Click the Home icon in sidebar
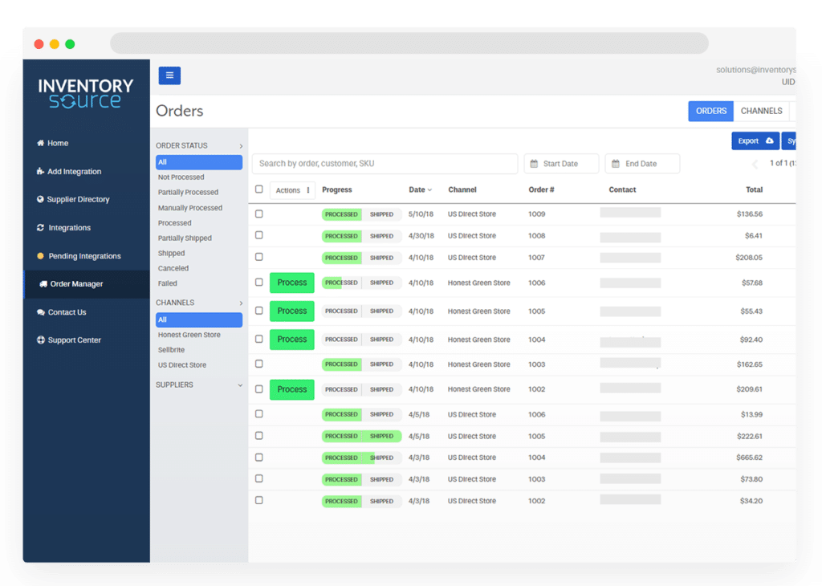 click(x=40, y=143)
